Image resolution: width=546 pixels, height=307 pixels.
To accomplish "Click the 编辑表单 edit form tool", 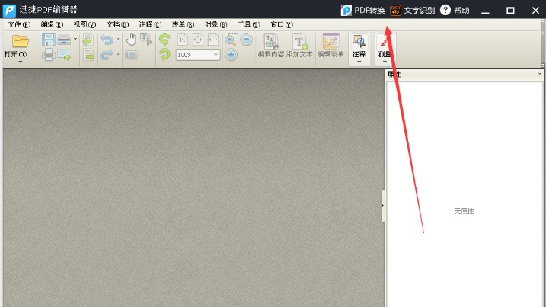I will click(330, 45).
